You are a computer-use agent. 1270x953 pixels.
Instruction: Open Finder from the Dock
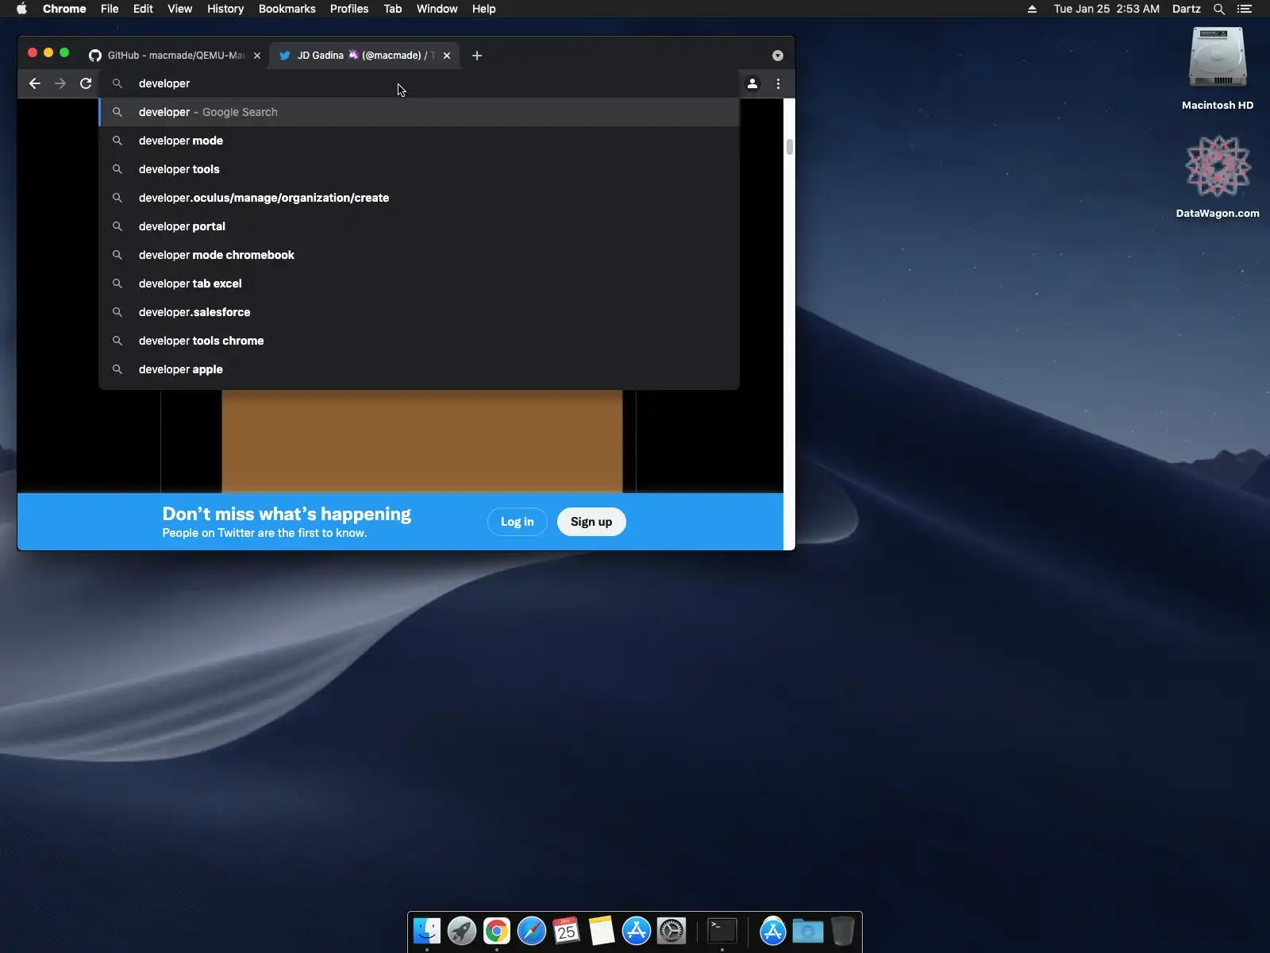[x=427, y=931]
